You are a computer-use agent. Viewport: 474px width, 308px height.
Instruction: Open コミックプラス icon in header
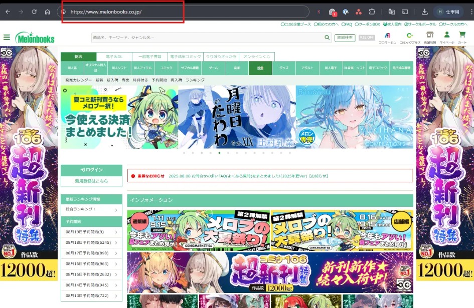pos(410,38)
